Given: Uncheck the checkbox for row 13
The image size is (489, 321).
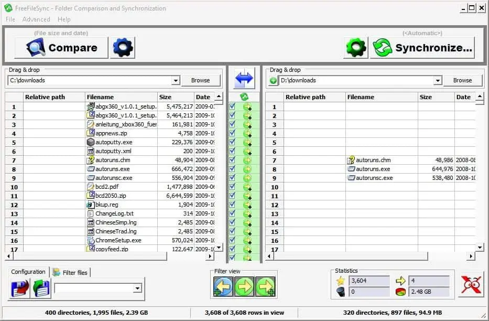Looking at the screenshot, I should pyautogui.click(x=232, y=213).
